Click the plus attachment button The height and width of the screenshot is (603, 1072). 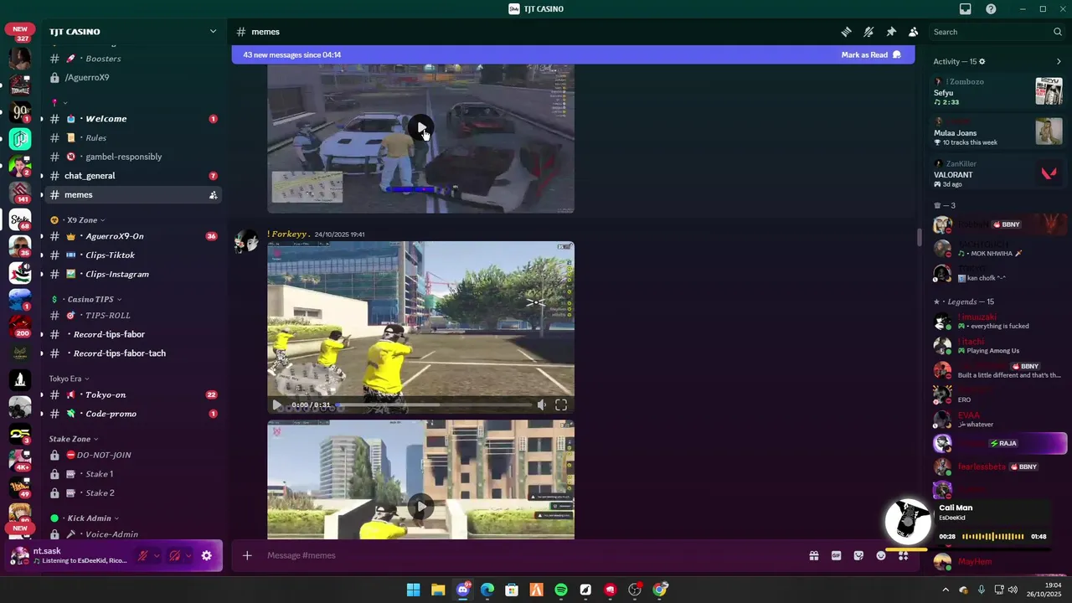click(247, 555)
